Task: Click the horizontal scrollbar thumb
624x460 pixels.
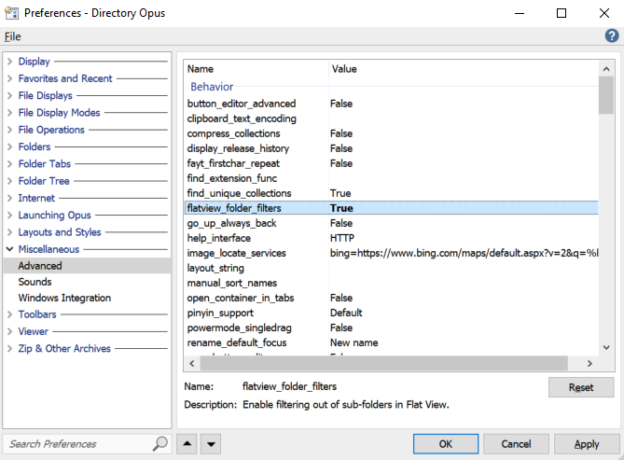Action: pyautogui.click(x=383, y=363)
